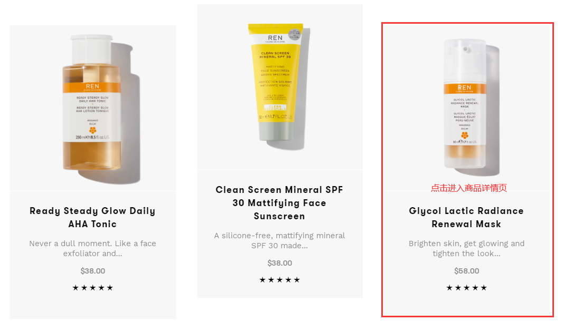The image size is (564, 321).
Task: Click the five-star rating under AHA Tonic
Action: (93, 288)
